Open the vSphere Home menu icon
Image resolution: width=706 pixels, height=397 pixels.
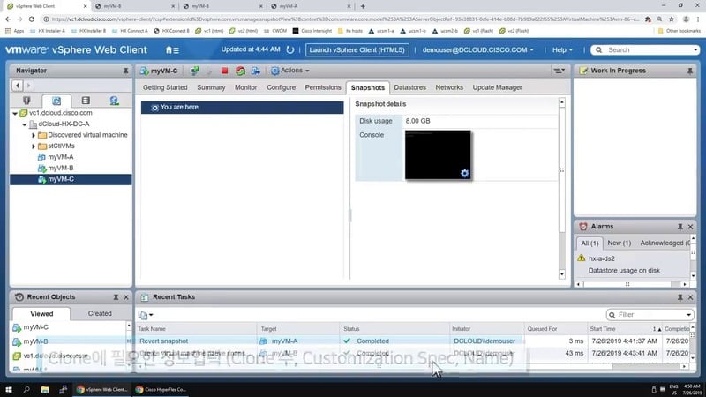(x=172, y=50)
